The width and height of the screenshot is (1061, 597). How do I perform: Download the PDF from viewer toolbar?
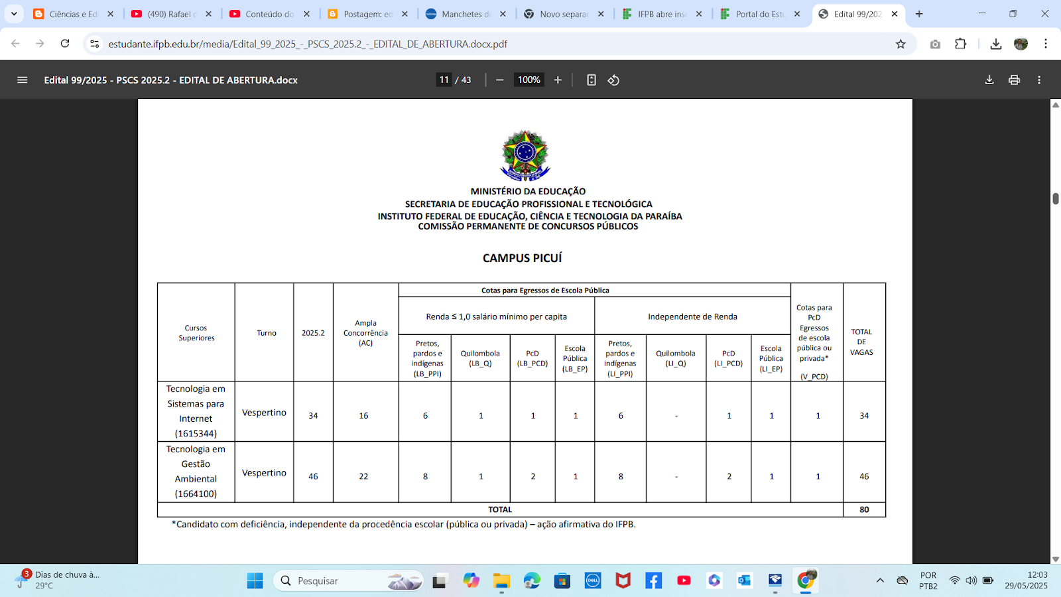pyautogui.click(x=989, y=80)
